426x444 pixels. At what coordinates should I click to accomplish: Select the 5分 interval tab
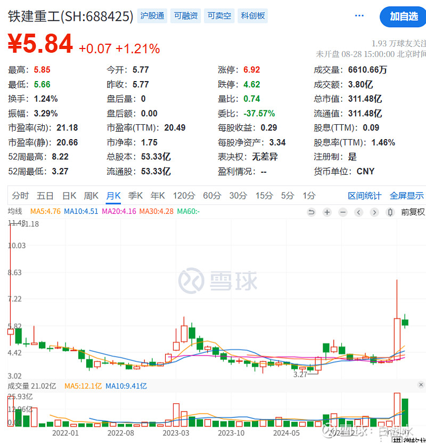[x=288, y=196]
